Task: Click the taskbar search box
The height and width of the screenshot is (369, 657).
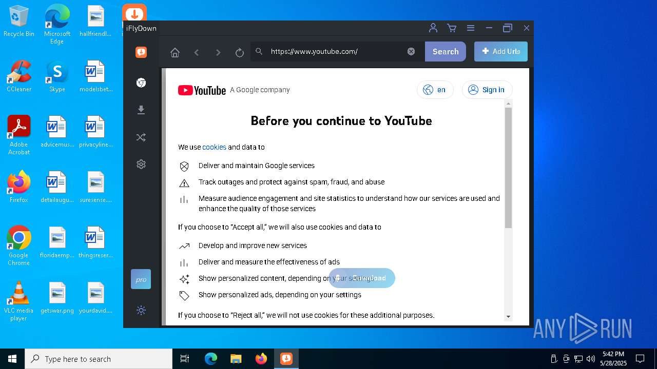Action: [99, 359]
